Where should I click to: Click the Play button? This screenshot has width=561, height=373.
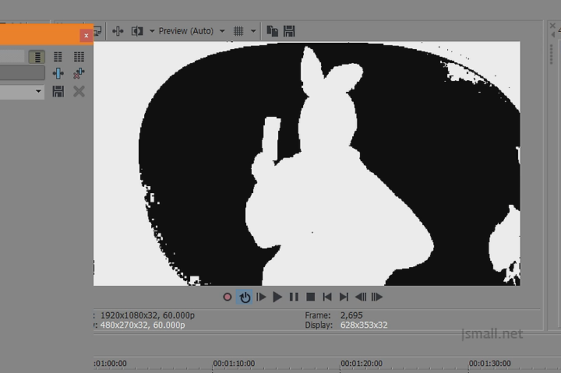pyautogui.click(x=277, y=297)
